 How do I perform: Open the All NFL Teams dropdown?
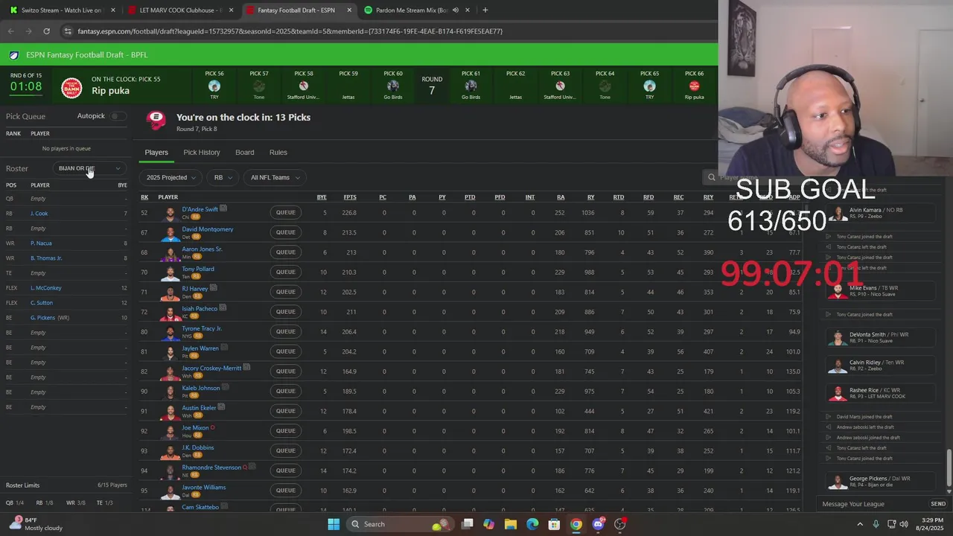pyautogui.click(x=275, y=177)
